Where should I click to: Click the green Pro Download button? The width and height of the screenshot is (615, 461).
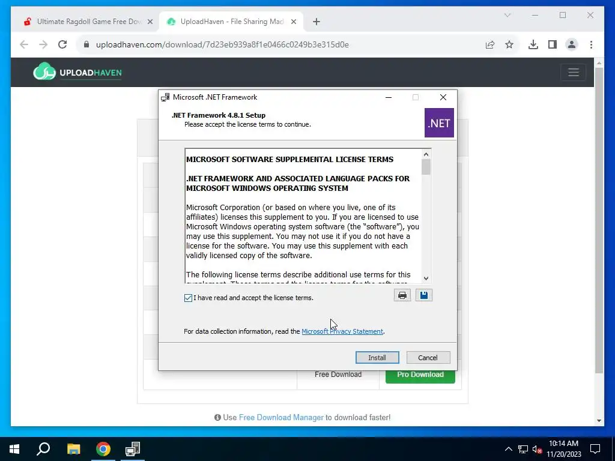tap(420, 376)
